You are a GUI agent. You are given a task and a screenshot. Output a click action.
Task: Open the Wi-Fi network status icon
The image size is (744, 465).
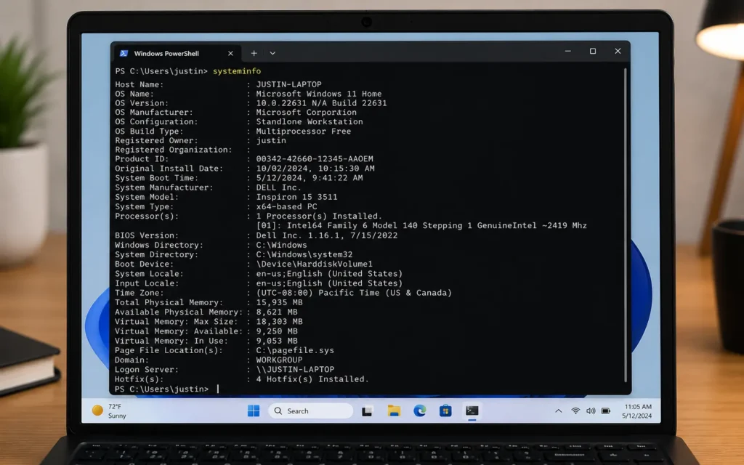(575, 411)
